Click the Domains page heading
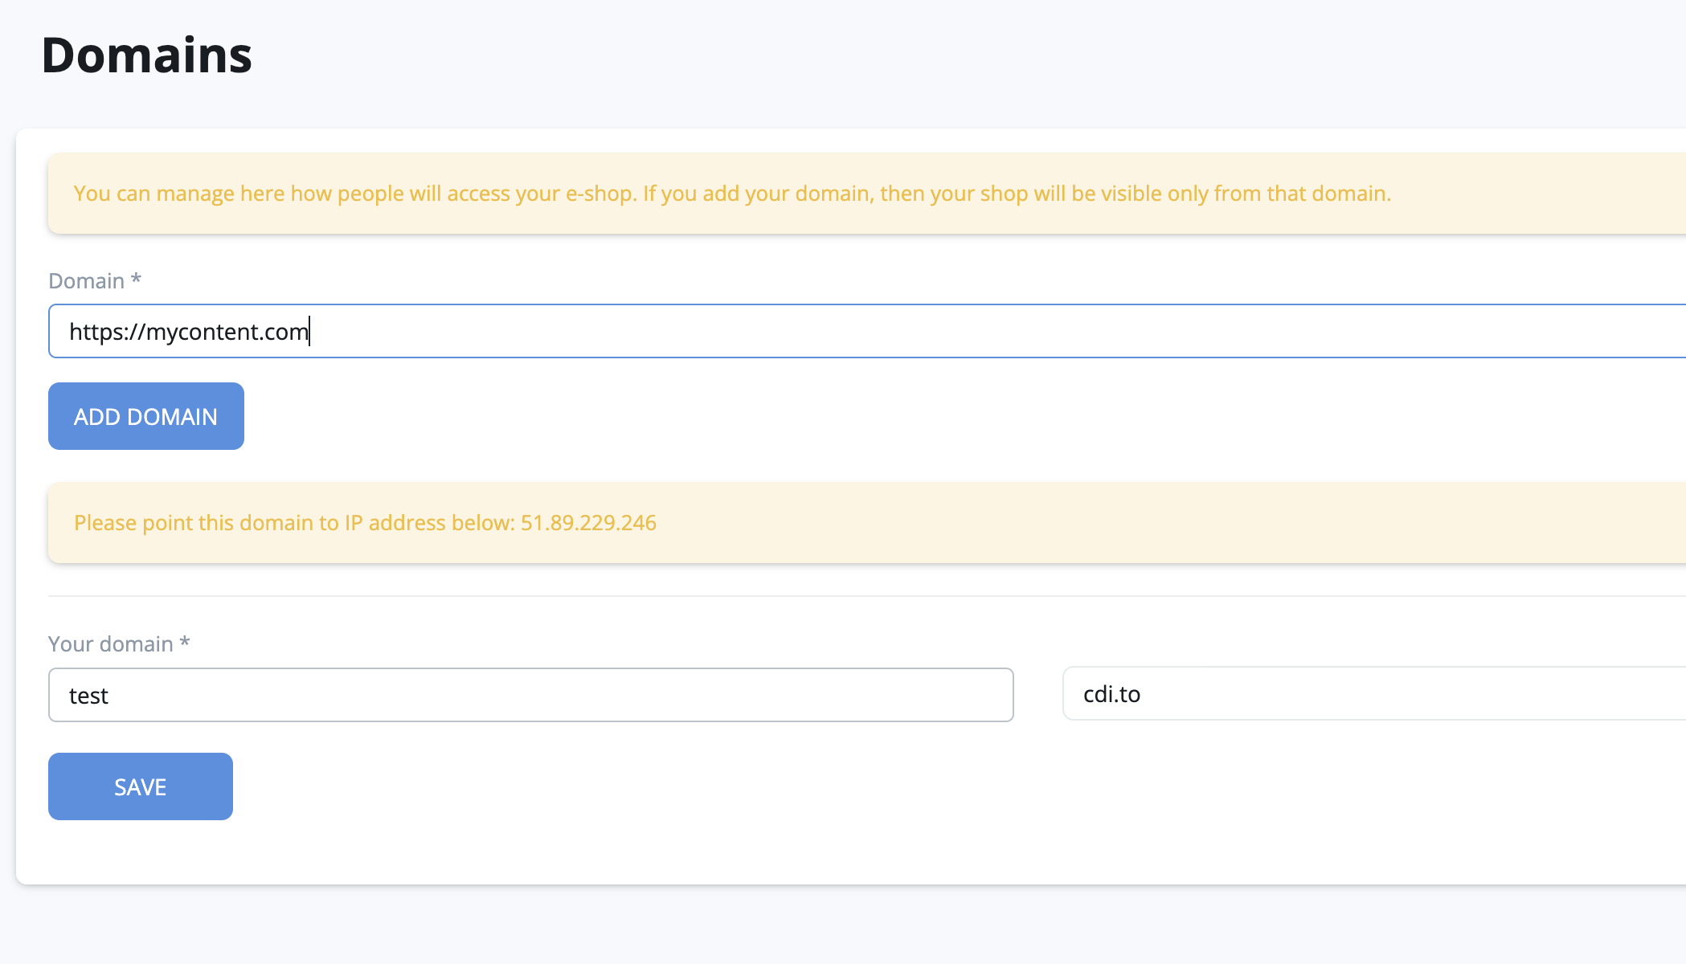1686x964 pixels. click(146, 55)
